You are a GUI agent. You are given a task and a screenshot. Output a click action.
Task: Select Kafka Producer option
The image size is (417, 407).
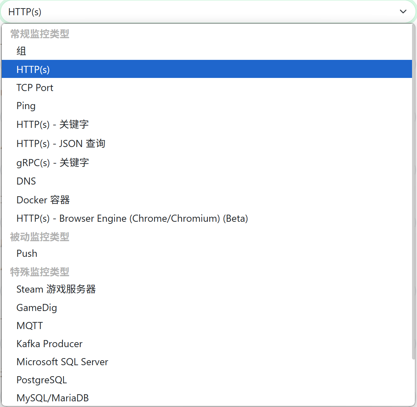[207, 344]
